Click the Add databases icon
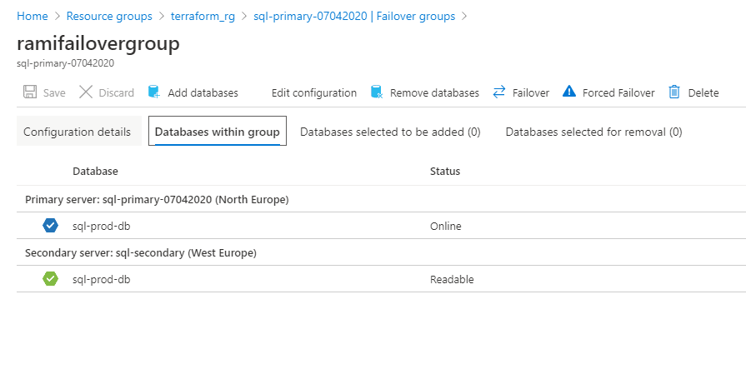Viewport: 746px width, 389px height. click(x=154, y=92)
